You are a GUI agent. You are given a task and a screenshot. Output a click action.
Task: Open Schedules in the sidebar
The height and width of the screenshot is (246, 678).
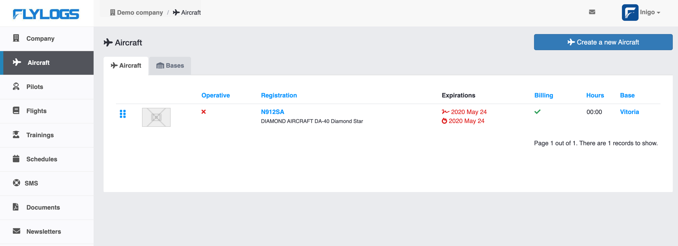click(x=41, y=159)
